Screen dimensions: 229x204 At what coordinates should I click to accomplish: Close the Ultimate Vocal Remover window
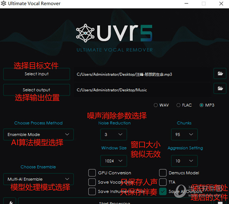coord(221,3)
